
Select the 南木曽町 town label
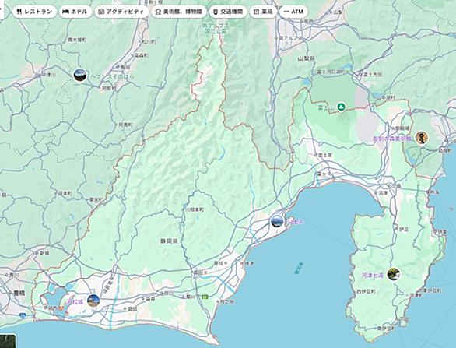coord(77,40)
